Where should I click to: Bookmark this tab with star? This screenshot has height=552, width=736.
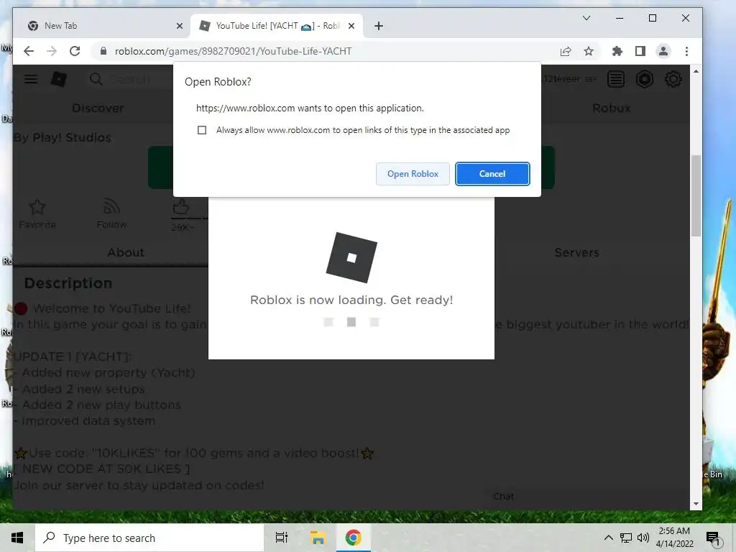(589, 51)
